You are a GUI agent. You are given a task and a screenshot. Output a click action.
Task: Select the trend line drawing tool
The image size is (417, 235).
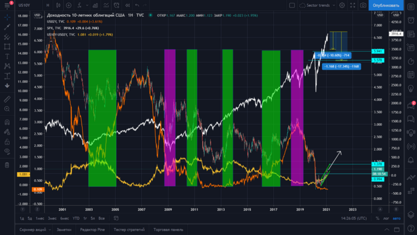click(x=7, y=27)
